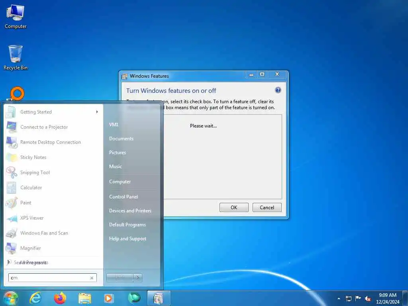Clear the search box with X

92,278
